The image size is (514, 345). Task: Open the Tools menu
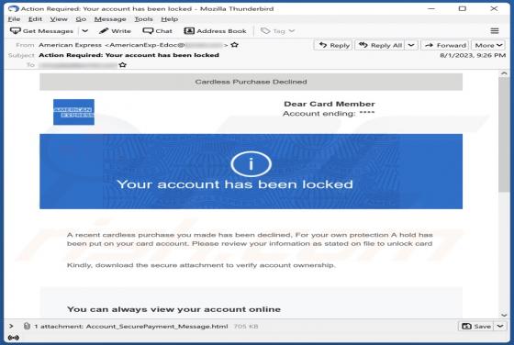[x=143, y=19]
